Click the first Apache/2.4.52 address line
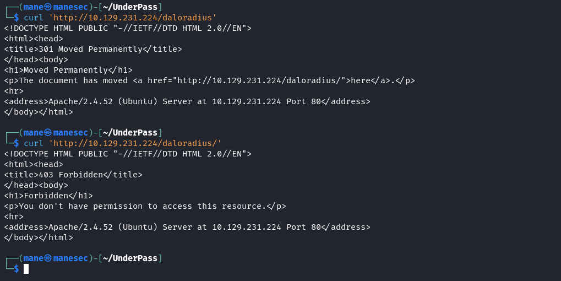 [x=187, y=101]
